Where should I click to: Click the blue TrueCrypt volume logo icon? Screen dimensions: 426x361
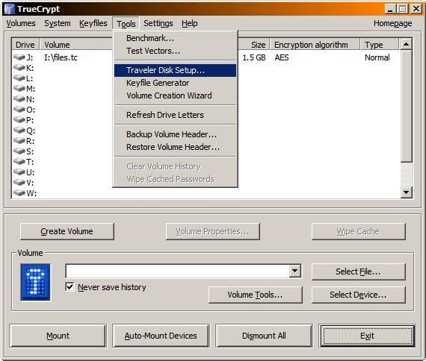coord(35,283)
